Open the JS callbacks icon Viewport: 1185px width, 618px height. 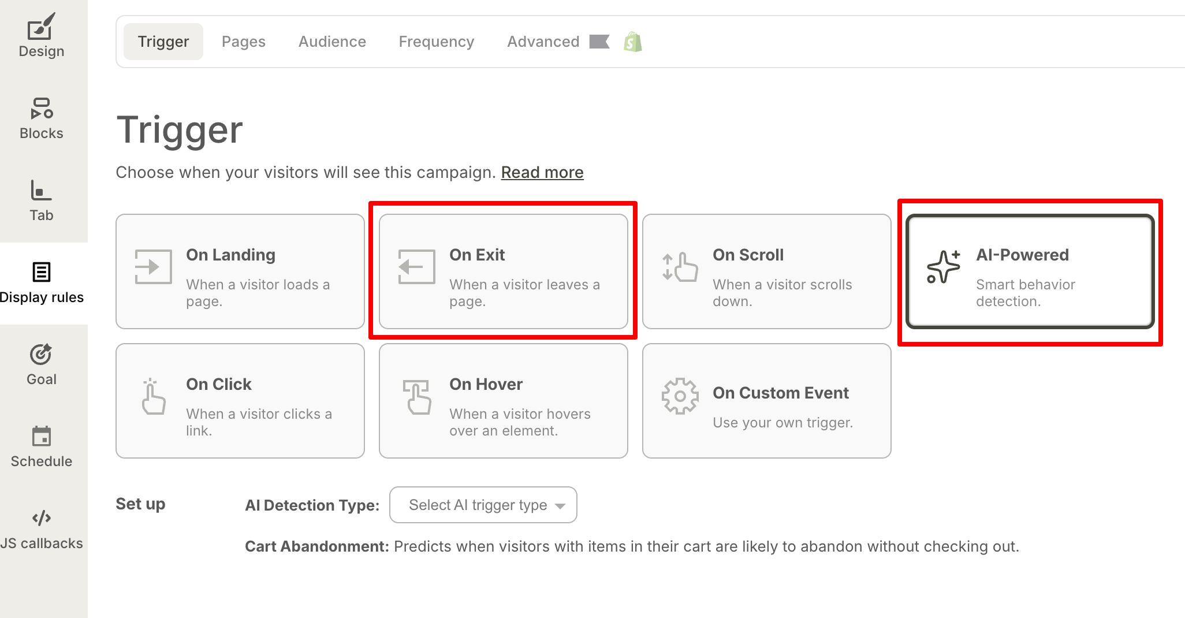40,517
